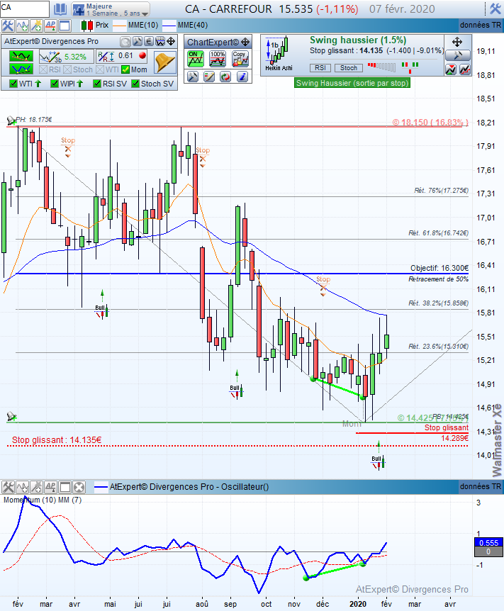Click the données TR label of oscillator panel
The width and height of the screenshot is (504, 611).
coord(480,487)
